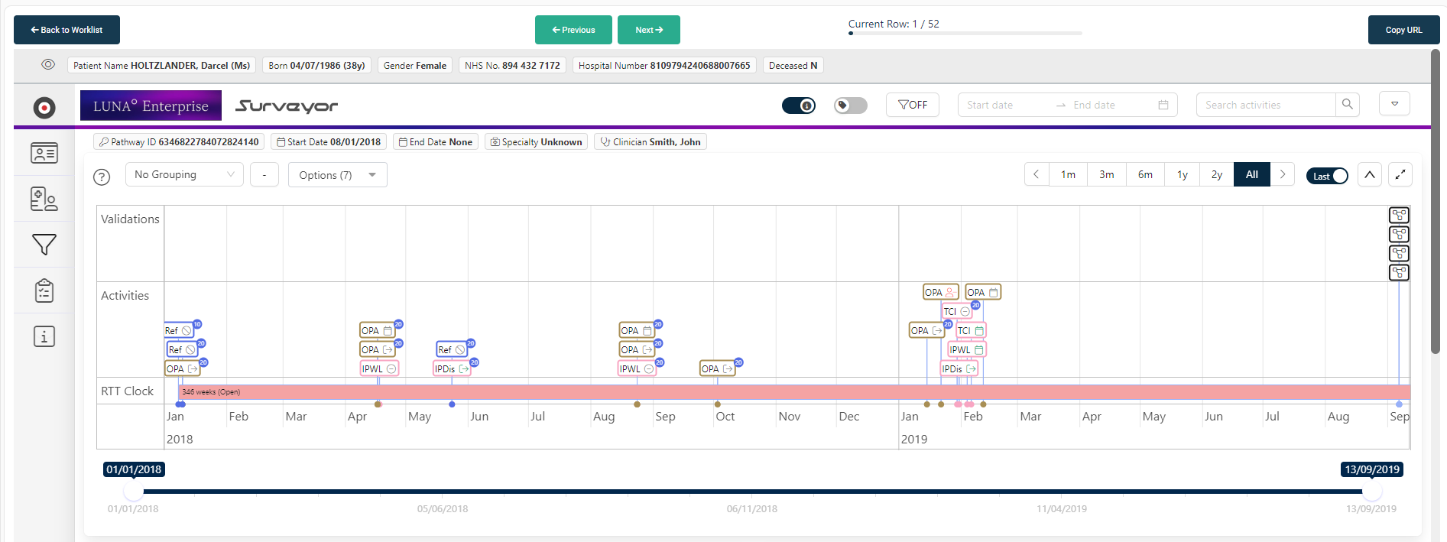Select the 6m time range tab

tap(1144, 175)
